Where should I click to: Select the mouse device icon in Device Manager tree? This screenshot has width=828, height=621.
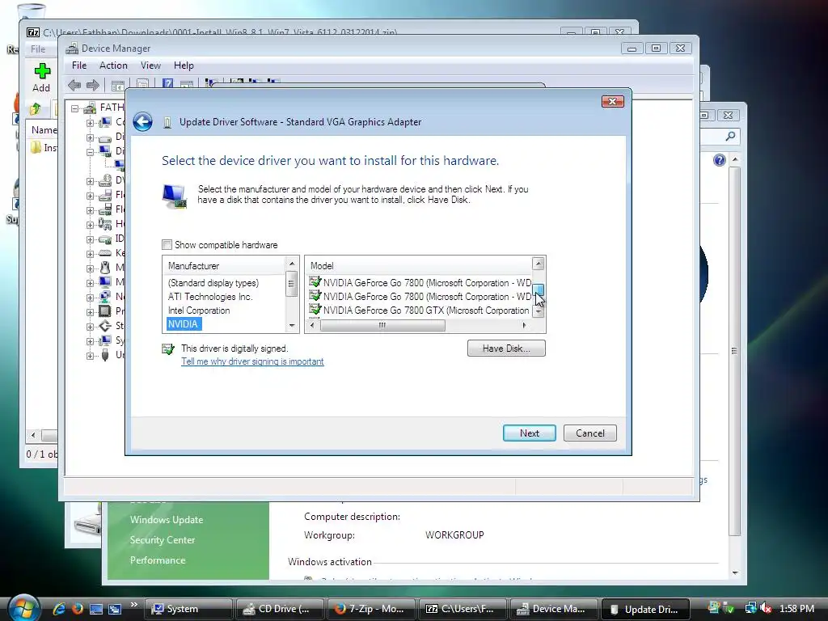(105, 268)
